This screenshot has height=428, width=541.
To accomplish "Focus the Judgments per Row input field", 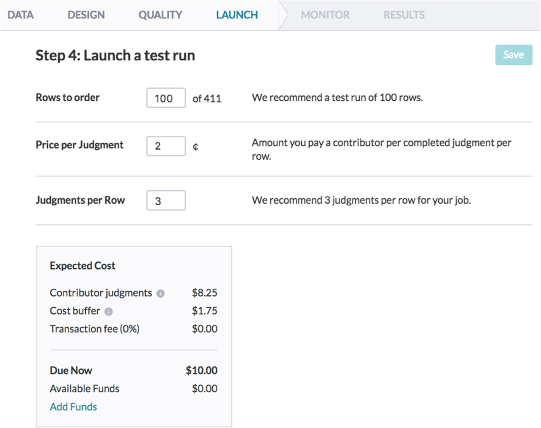I will (166, 200).
